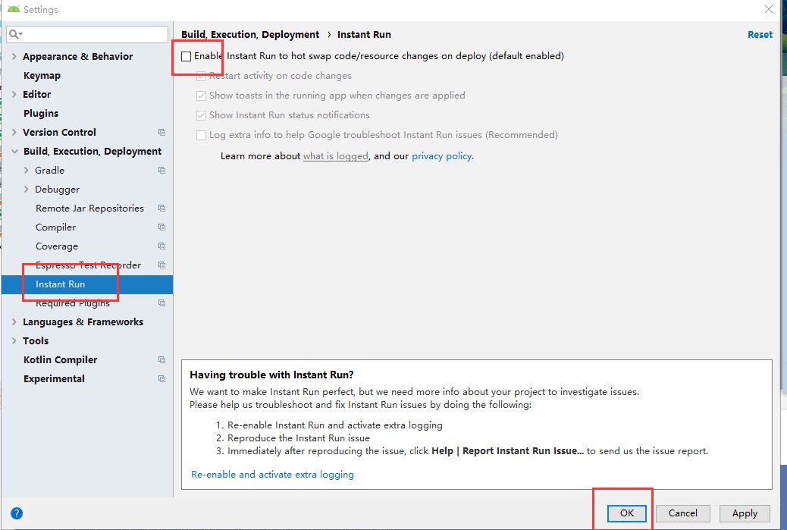Open the Plugins settings page
This screenshot has width=787, height=530.
41,113
